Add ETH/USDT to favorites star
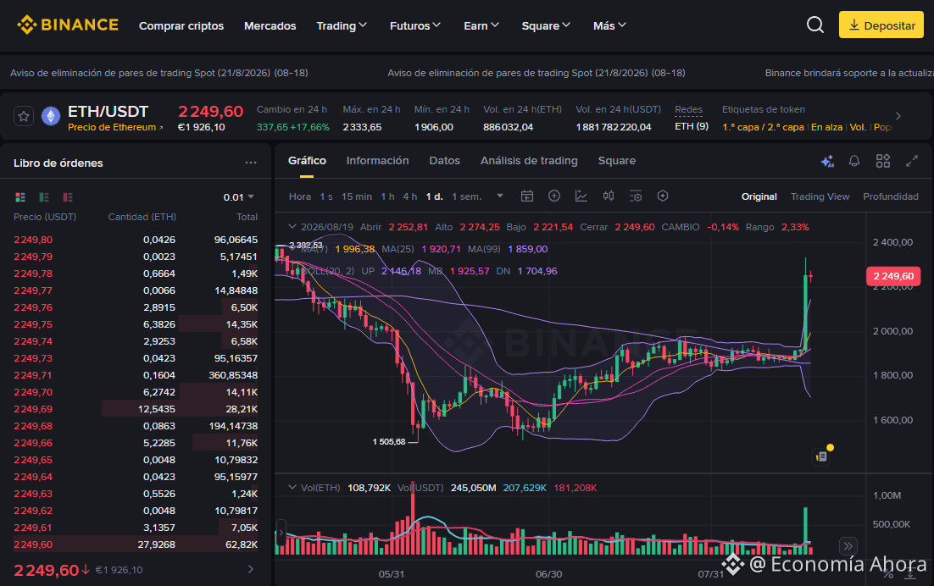The width and height of the screenshot is (934, 586). [24, 116]
